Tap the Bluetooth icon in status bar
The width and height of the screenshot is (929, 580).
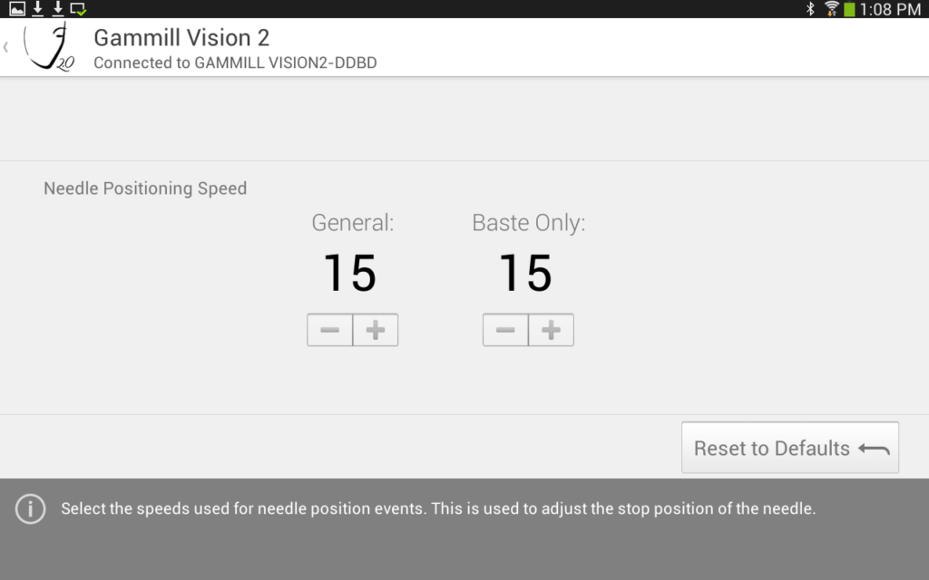(x=810, y=9)
